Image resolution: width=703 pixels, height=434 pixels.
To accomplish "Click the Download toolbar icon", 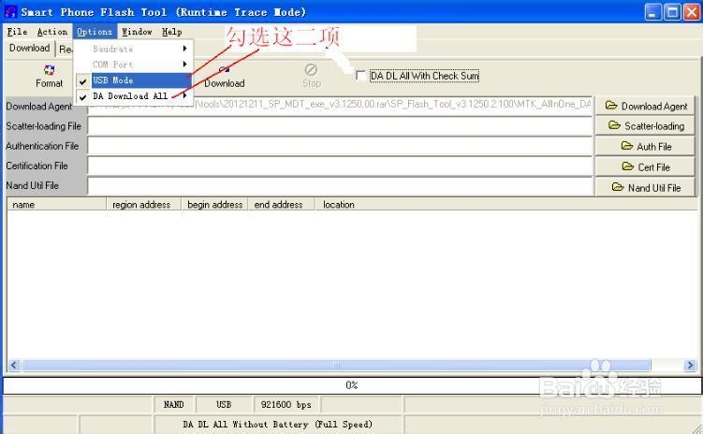I will pyautogui.click(x=225, y=70).
